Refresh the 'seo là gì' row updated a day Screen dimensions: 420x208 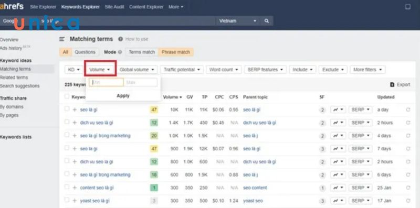(x=408, y=110)
